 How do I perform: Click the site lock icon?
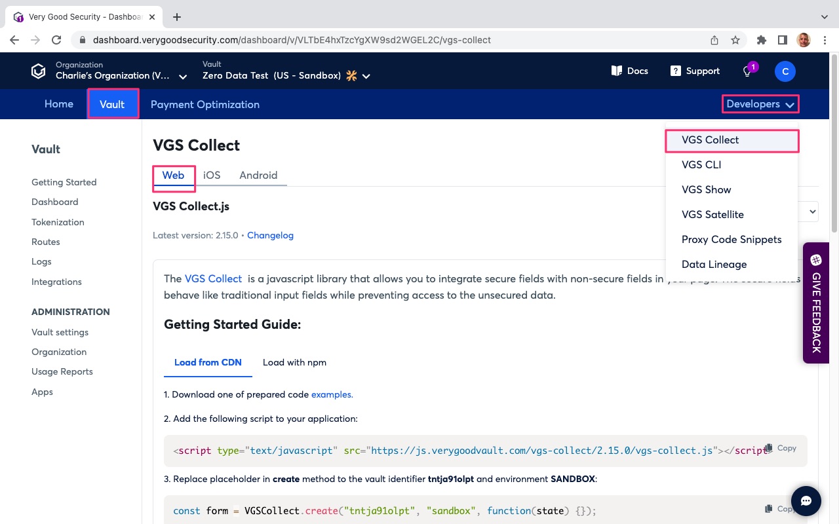(83, 40)
